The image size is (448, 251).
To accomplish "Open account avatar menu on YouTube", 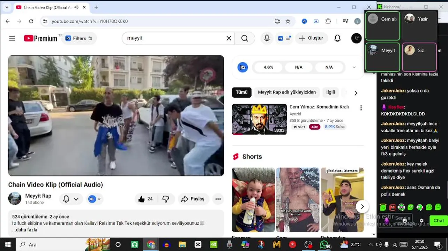I will [356, 38].
